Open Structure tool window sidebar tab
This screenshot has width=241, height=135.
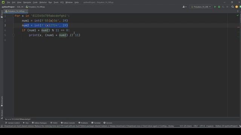click(x=2, y=114)
